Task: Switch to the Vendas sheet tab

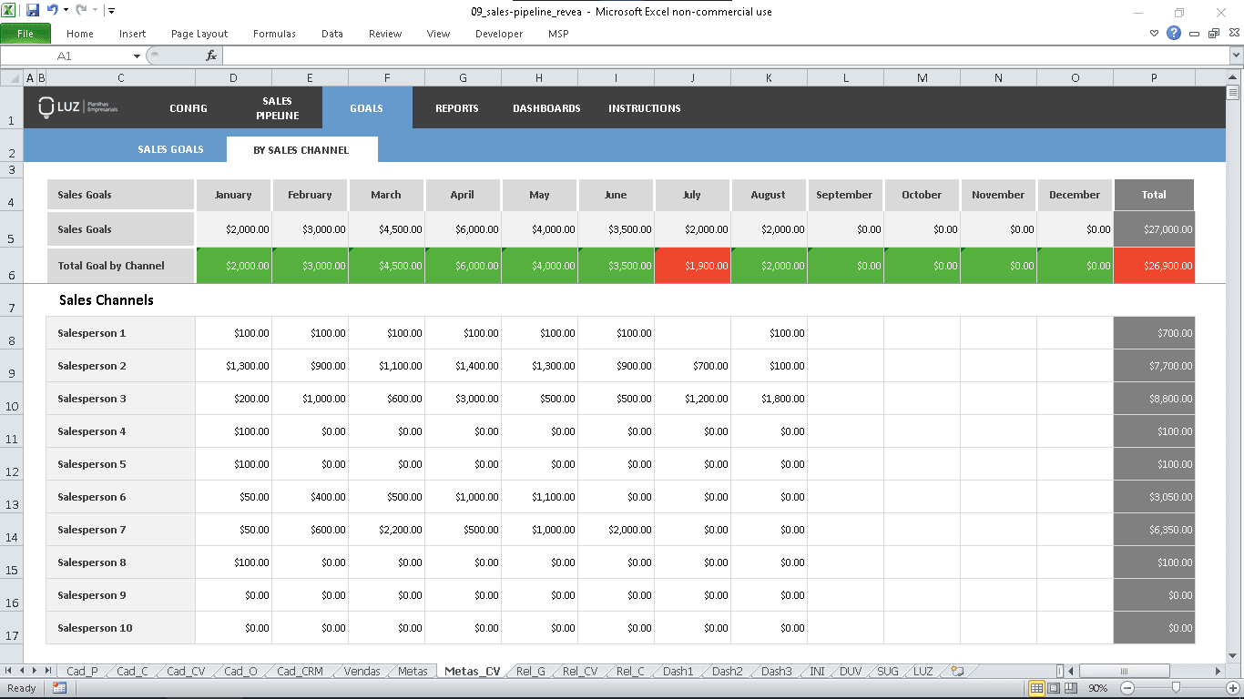Action: pyautogui.click(x=362, y=672)
